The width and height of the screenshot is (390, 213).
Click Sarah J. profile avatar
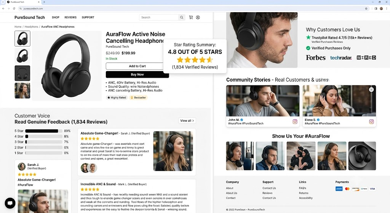tap(22, 167)
